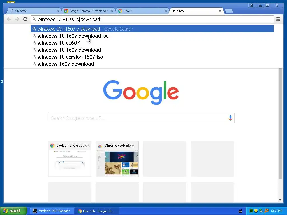Open the Chrome Web Store thumbnail
Image resolution: width=287 pixels, height=215 pixels.
pos(117,159)
